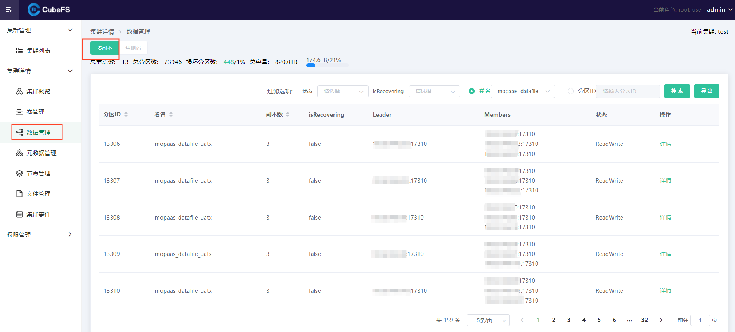The height and width of the screenshot is (332, 735).
Task: Open 集群事件 in the sidebar
Action: tap(38, 214)
